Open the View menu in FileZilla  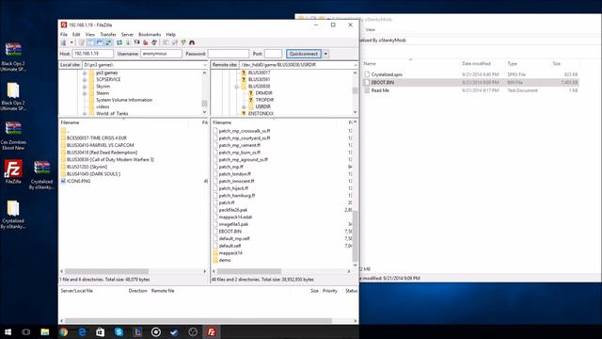(x=90, y=34)
